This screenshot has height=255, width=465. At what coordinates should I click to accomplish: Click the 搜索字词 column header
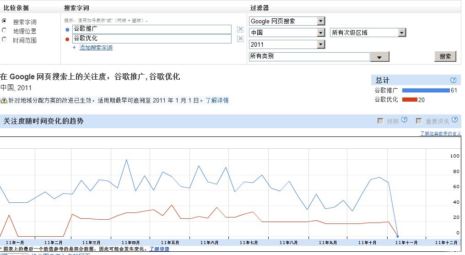(76, 8)
